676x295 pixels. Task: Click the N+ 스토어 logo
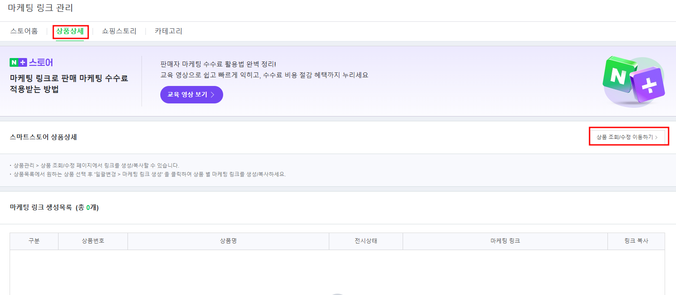[31, 62]
